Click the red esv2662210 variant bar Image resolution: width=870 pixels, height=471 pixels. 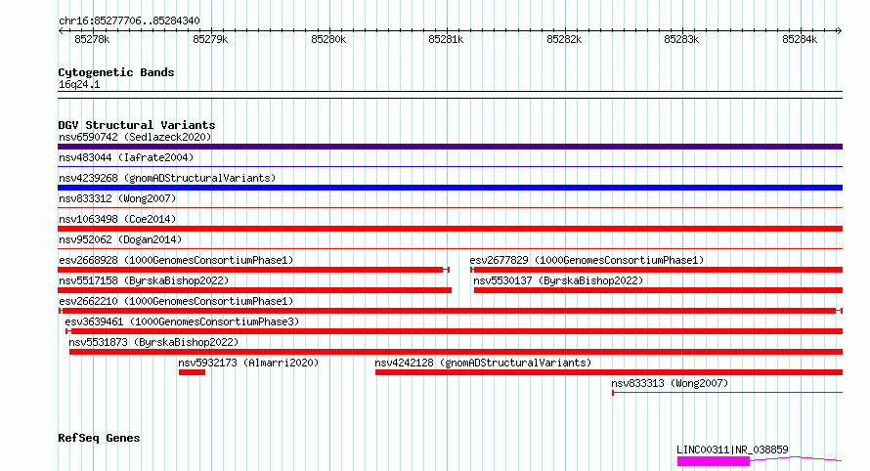pos(450,311)
